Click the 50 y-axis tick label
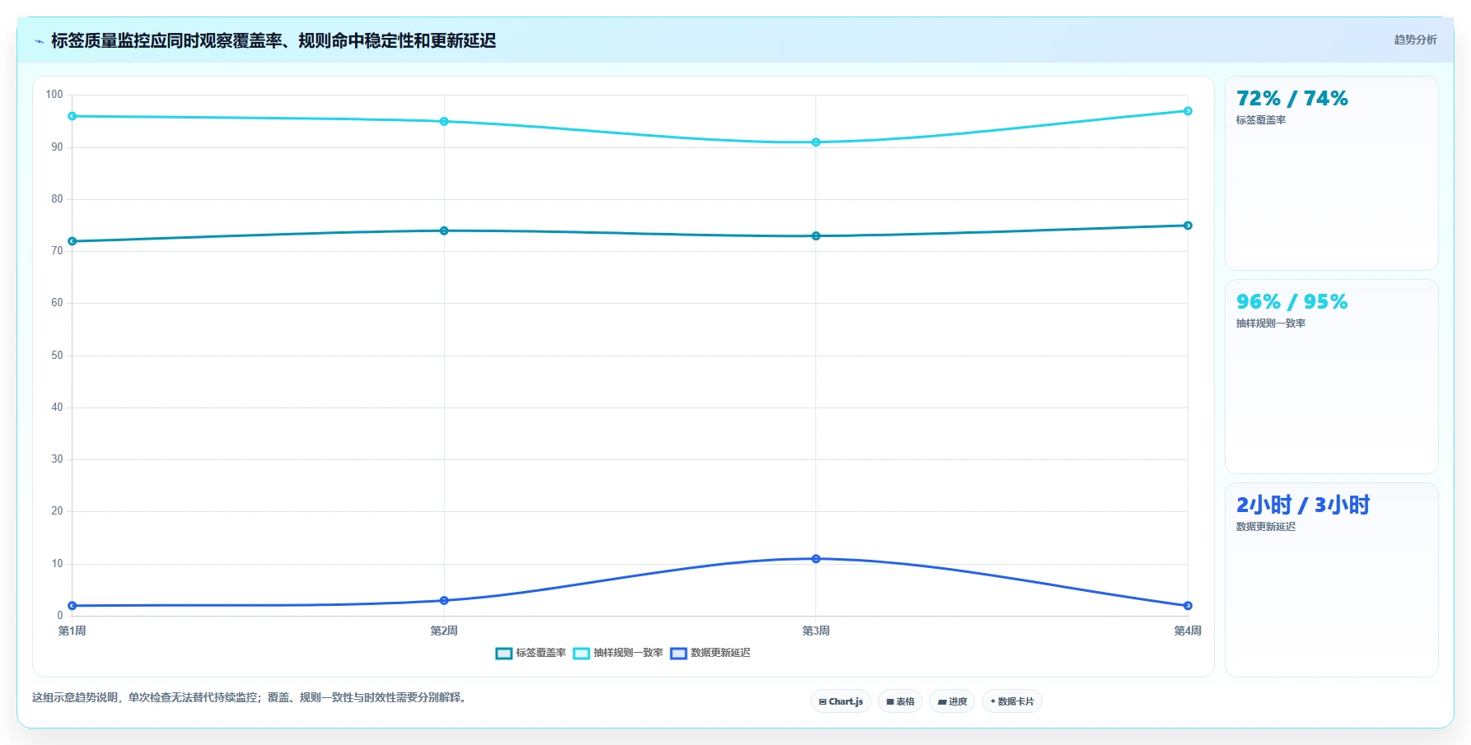Screen dimensions: 1471x745 [57, 356]
